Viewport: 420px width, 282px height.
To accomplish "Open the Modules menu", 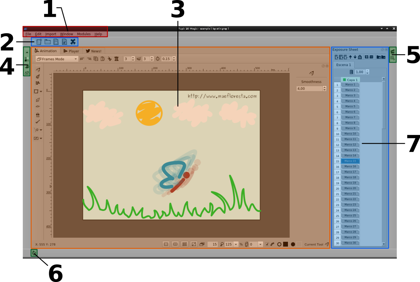I will pos(84,34).
